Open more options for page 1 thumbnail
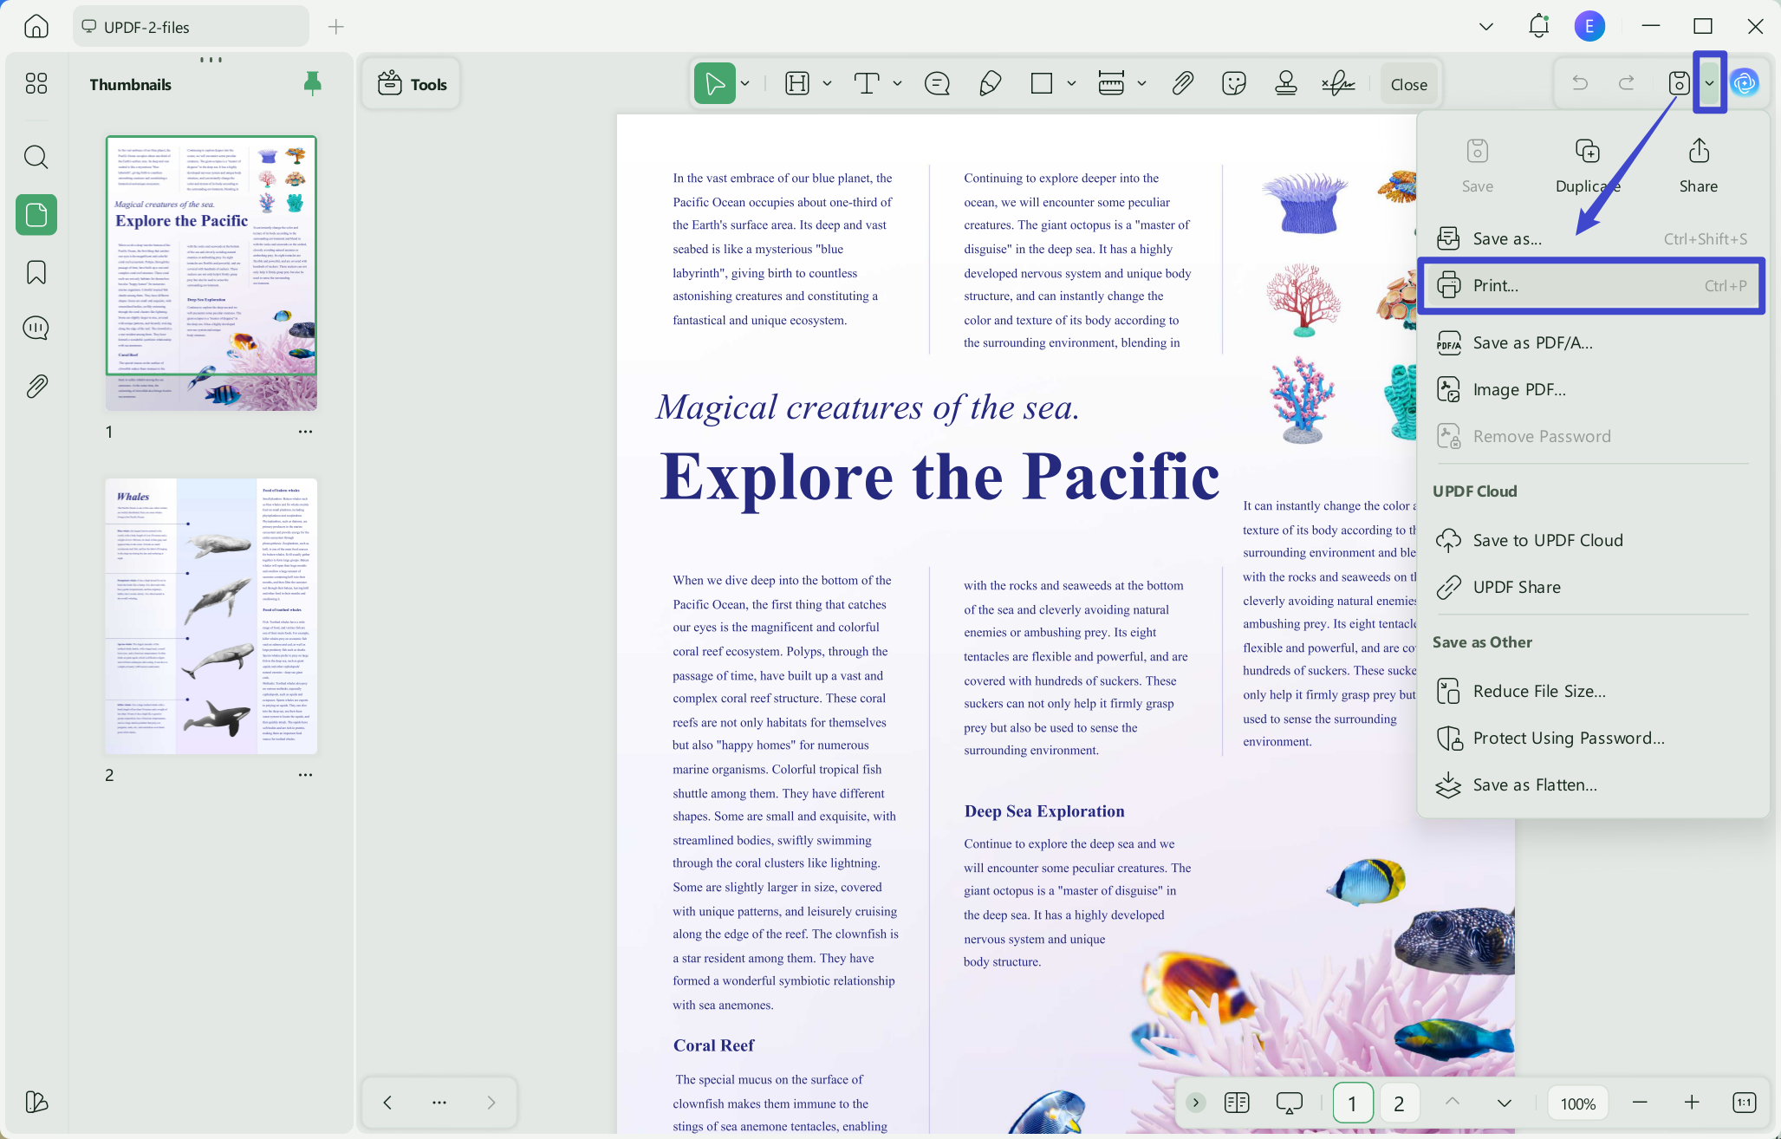 pyautogui.click(x=305, y=431)
